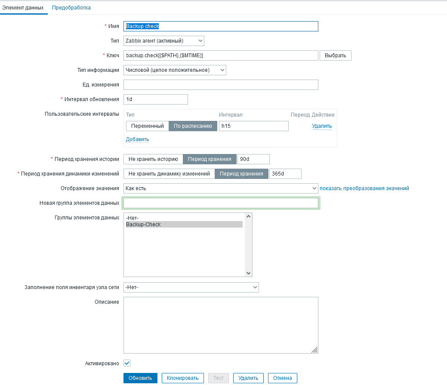Click the Добавить link under custom intervals
Image resolution: width=447 pixels, height=385 pixels.
[x=136, y=139]
